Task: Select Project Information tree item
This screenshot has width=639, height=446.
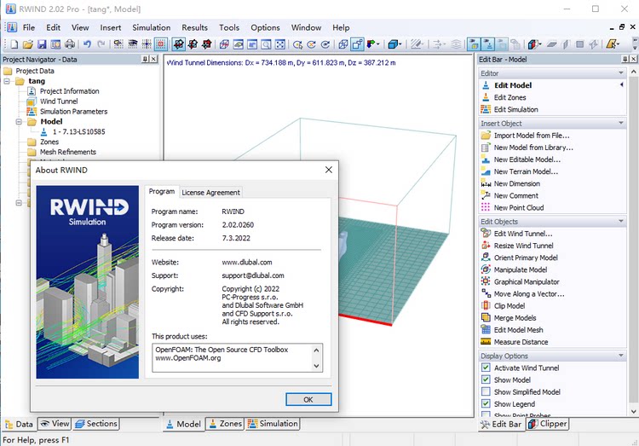Action: (69, 91)
